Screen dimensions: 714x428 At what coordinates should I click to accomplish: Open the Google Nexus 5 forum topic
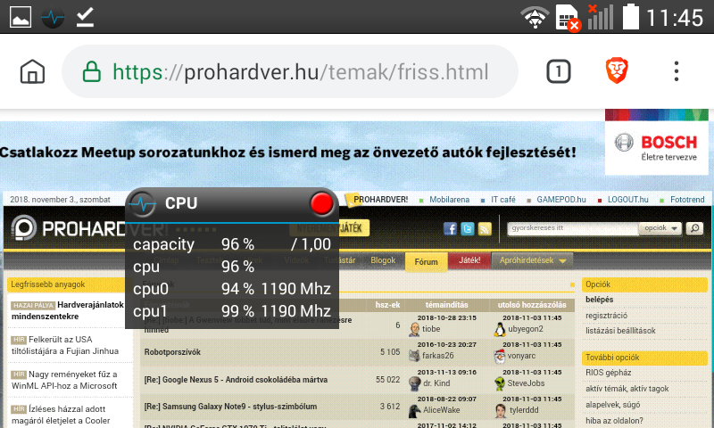point(236,380)
